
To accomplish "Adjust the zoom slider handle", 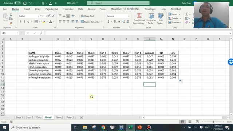I will 213,122.
